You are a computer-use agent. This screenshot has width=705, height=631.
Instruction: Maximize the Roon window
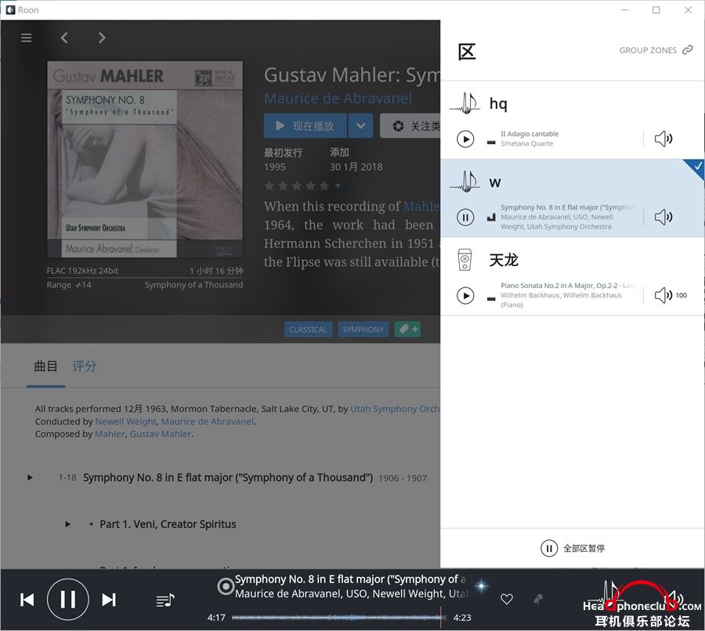656,10
